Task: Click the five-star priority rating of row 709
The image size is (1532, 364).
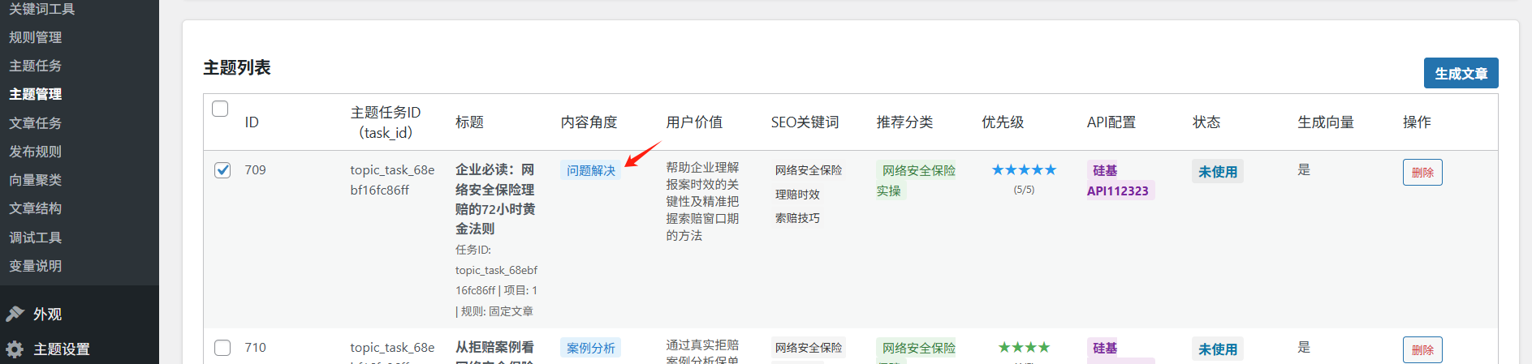Action: [x=1024, y=170]
